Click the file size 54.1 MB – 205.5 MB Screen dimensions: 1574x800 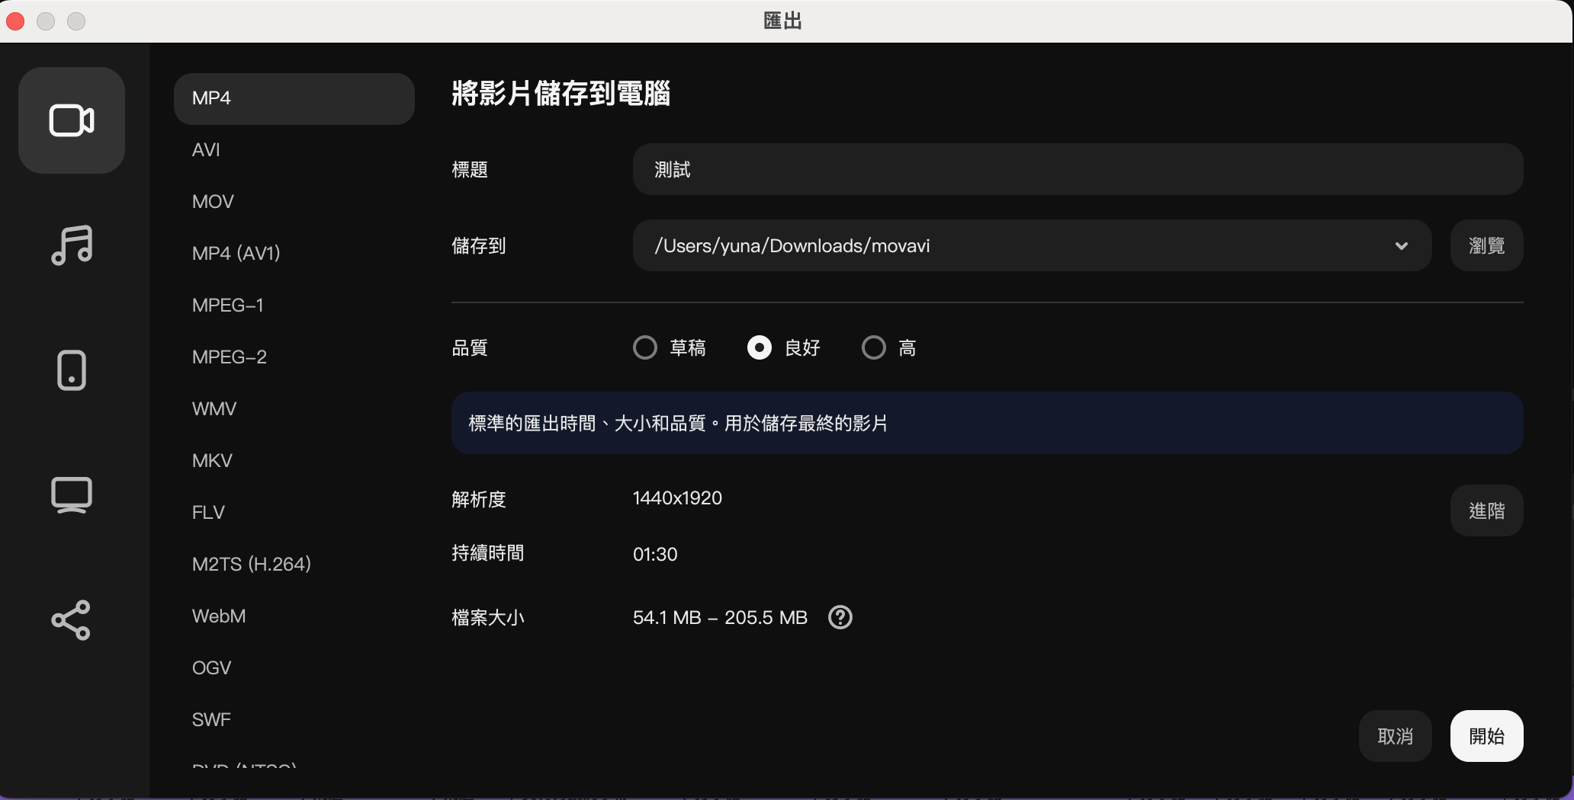pos(720,617)
